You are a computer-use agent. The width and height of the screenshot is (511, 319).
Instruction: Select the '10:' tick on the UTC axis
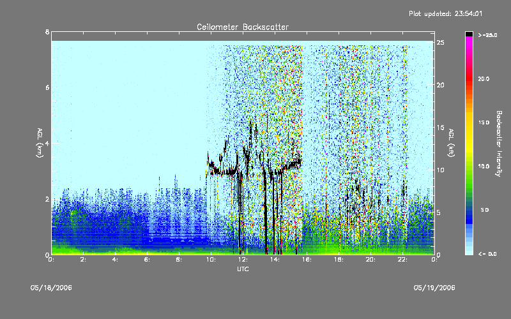(211, 260)
